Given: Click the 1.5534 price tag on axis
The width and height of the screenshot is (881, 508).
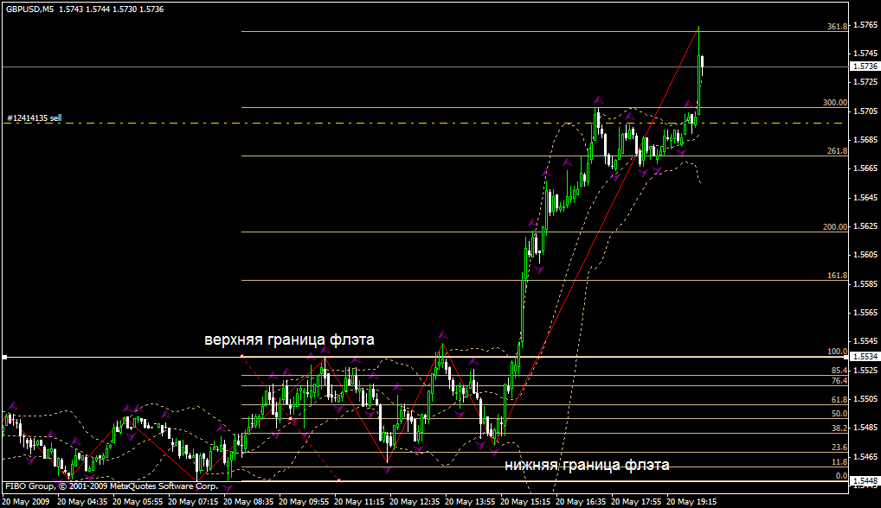Looking at the screenshot, I should click(864, 357).
